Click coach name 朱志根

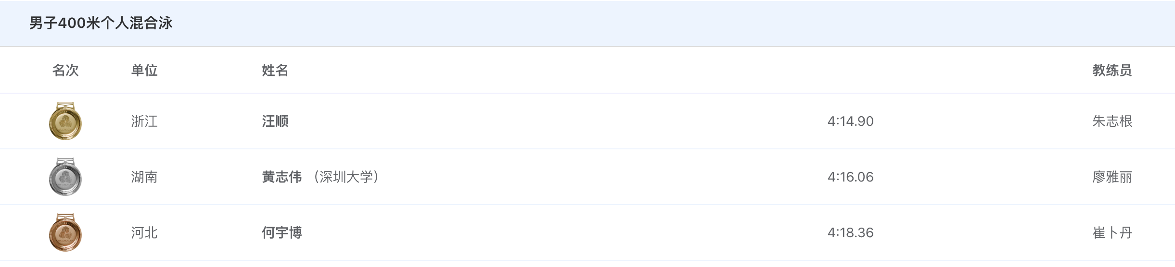(1112, 121)
